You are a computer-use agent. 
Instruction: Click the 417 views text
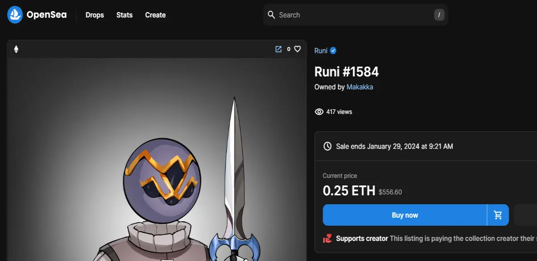tap(339, 112)
